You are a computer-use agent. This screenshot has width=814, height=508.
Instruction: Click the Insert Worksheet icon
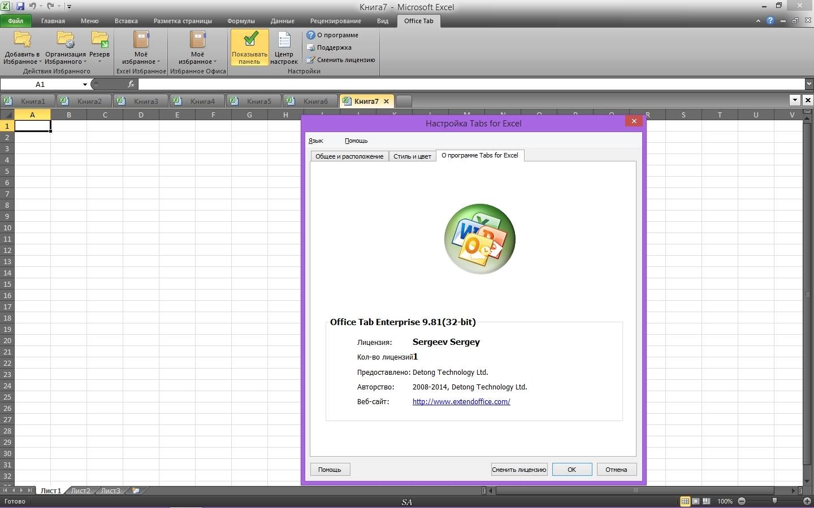coord(136,491)
